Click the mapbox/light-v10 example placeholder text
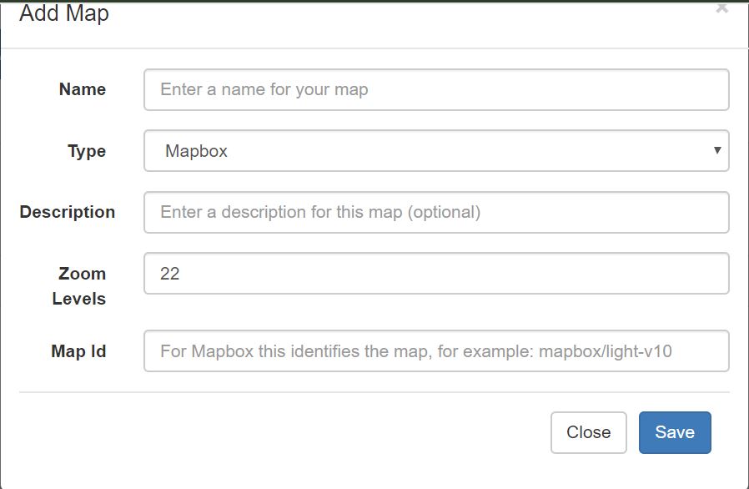The image size is (749, 489). 605,351
